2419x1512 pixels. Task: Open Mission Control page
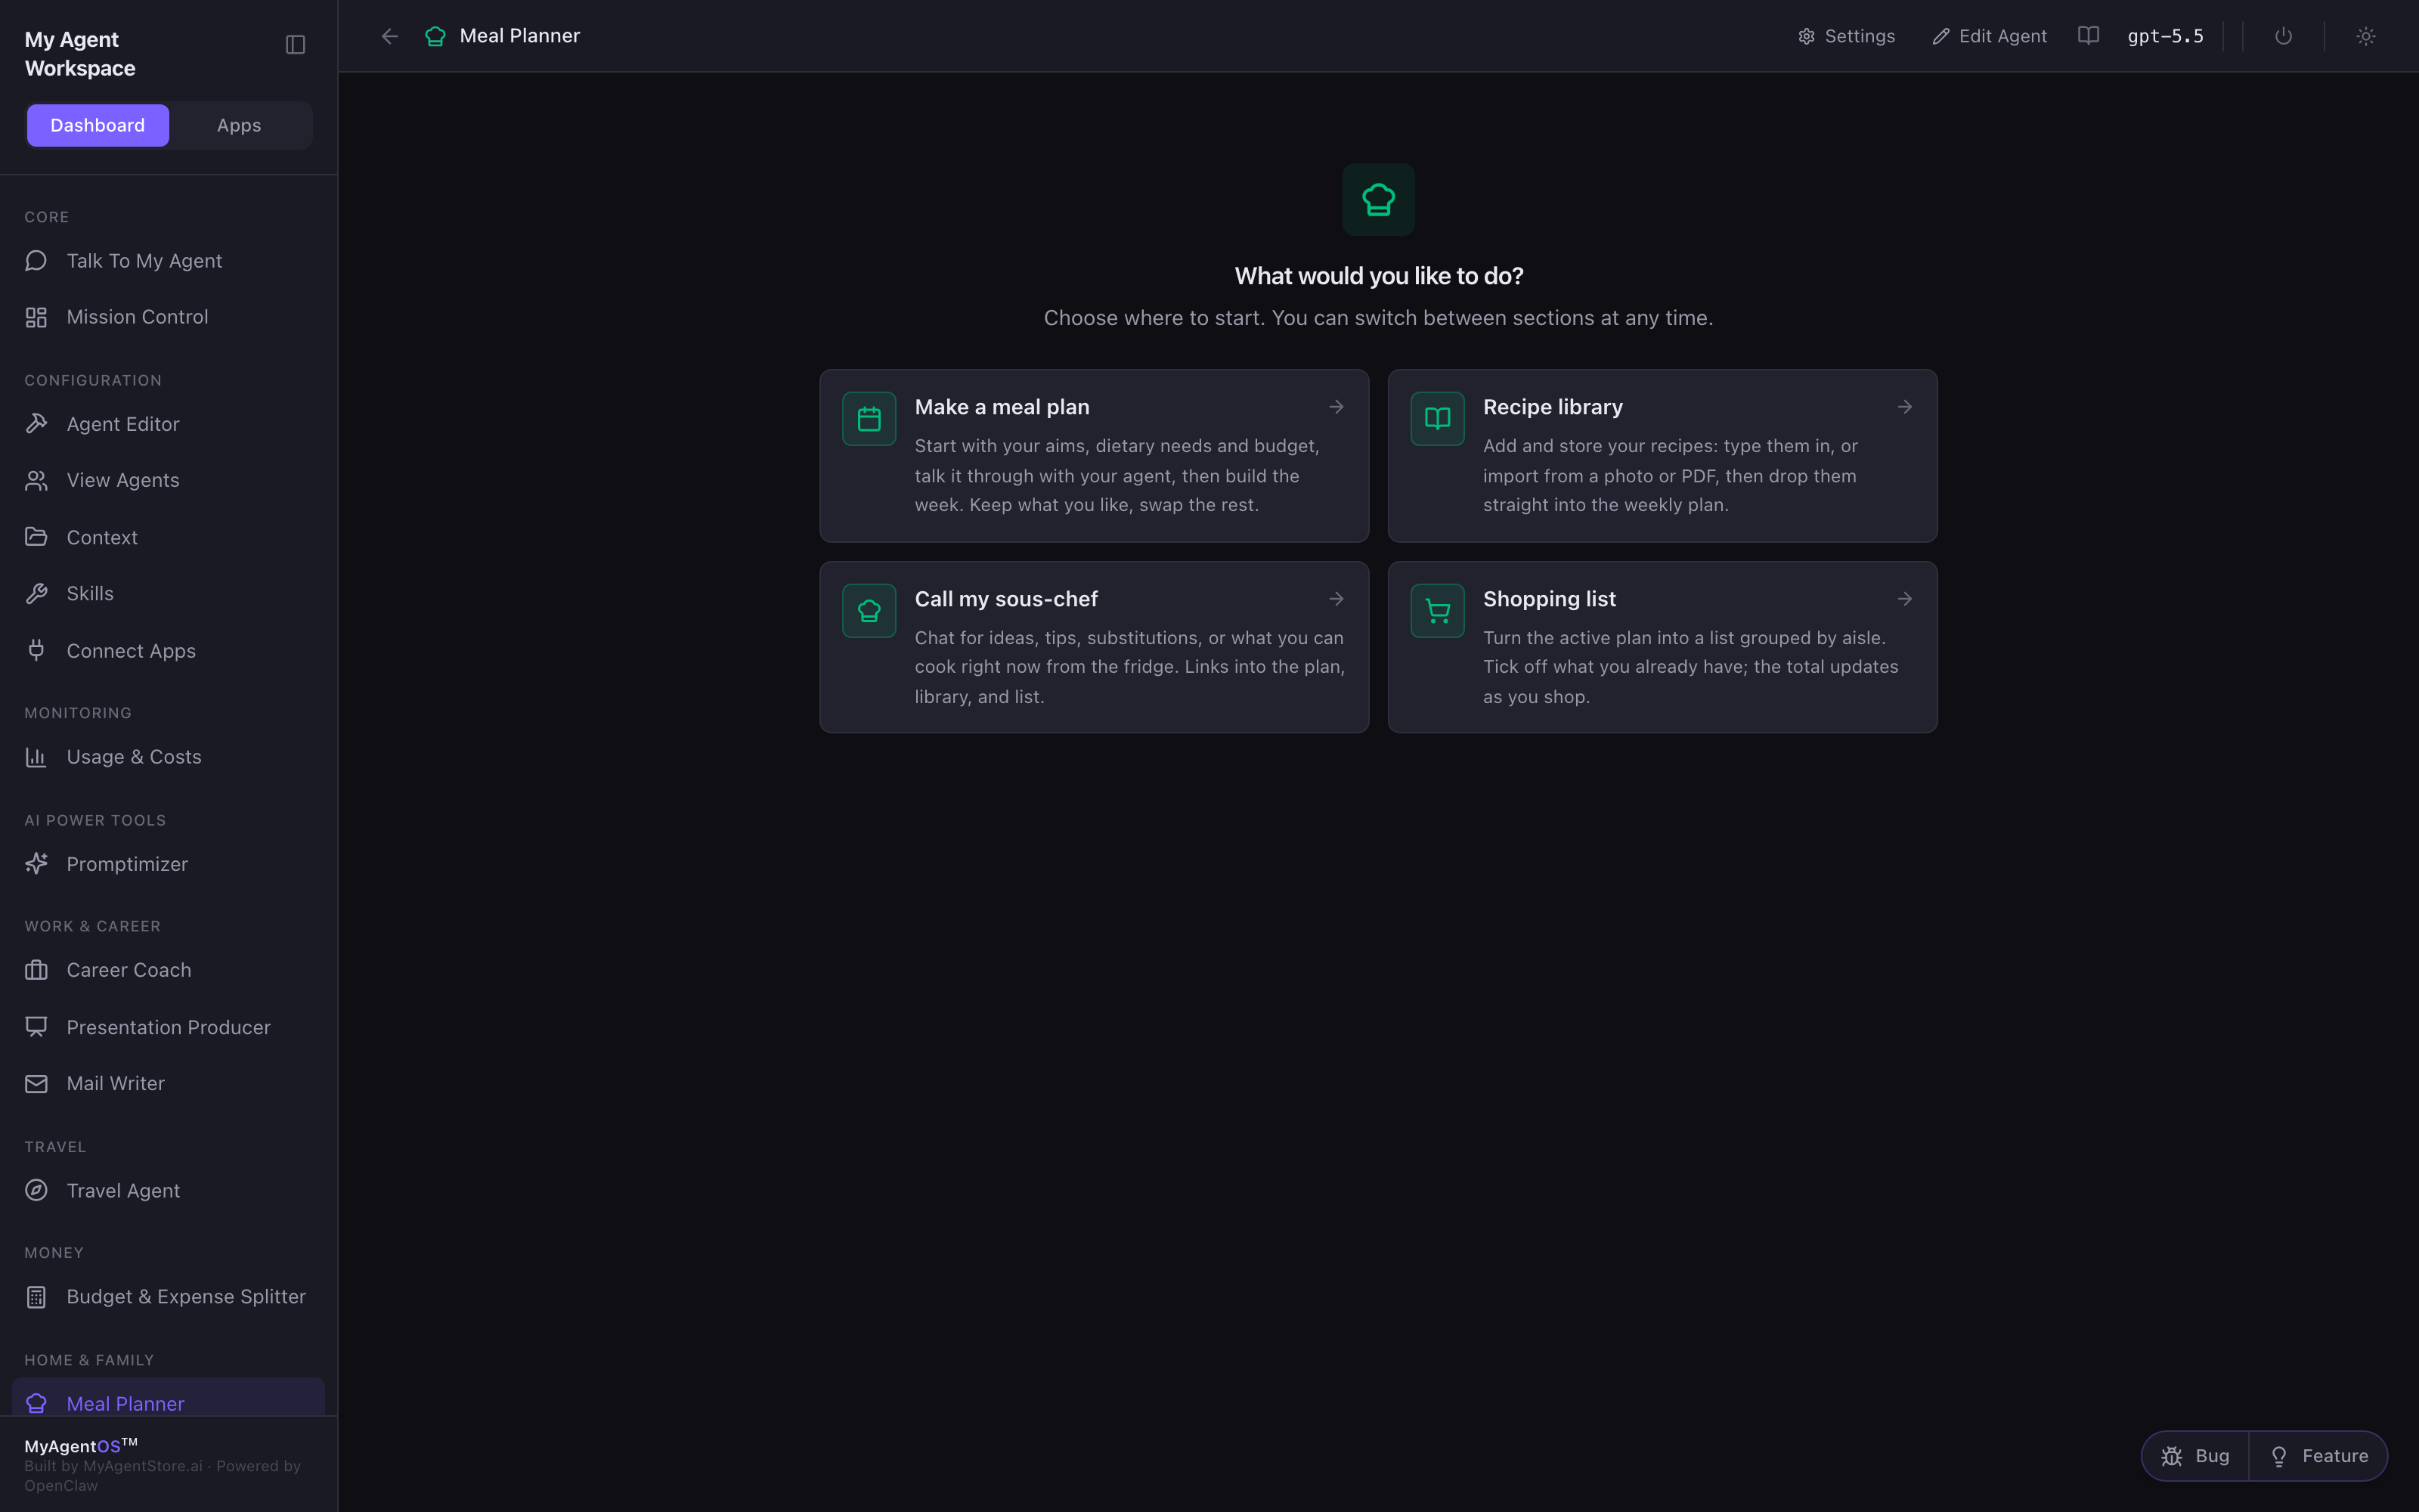click(x=168, y=317)
